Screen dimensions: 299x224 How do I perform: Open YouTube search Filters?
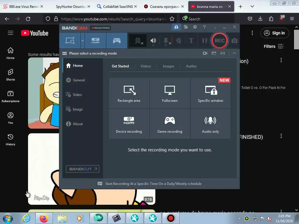click(x=273, y=46)
